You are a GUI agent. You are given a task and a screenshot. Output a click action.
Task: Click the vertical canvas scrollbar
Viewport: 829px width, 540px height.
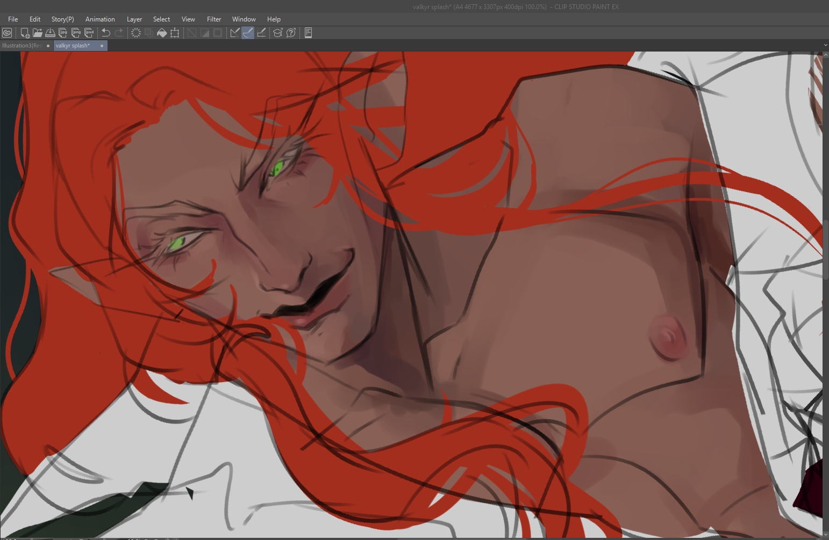click(825, 250)
